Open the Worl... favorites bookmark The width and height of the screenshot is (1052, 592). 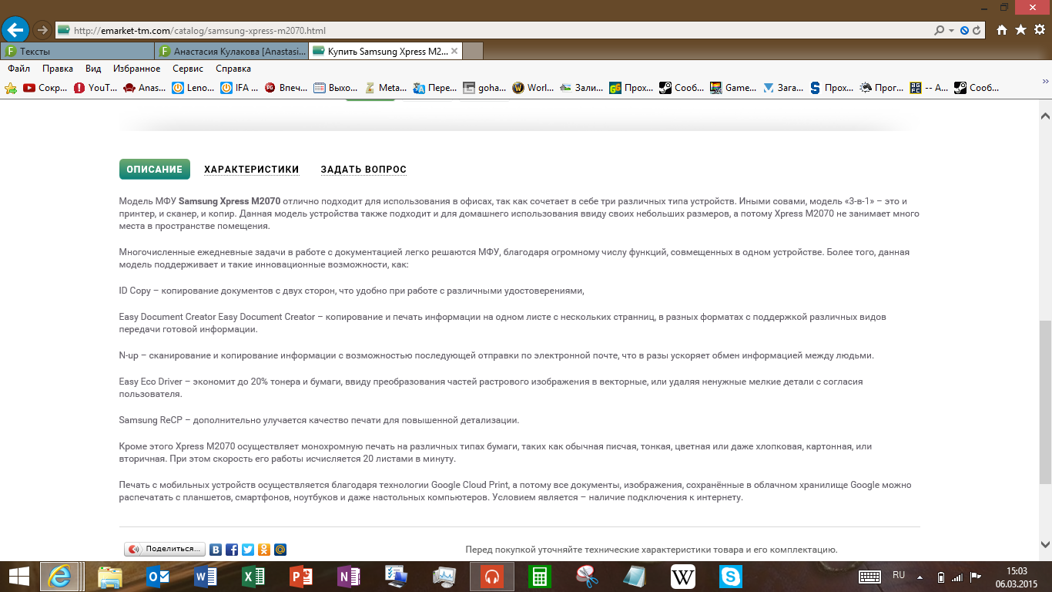[534, 88]
